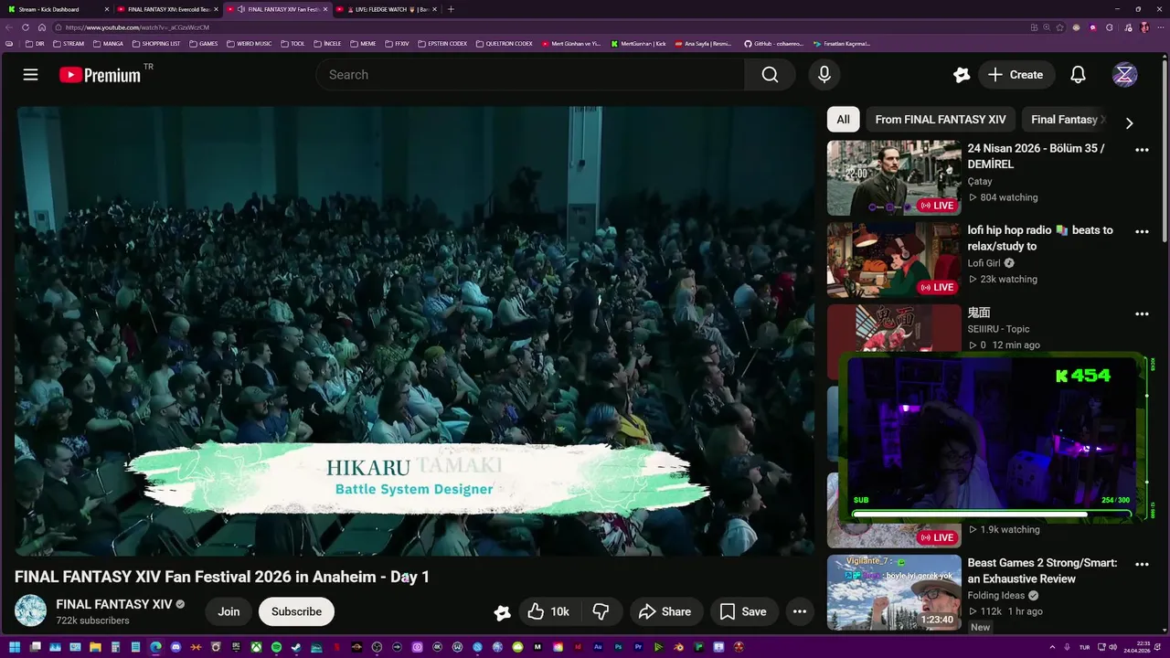The image size is (1170, 658).
Task: Save the video to playlist
Action: pos(743,611)
